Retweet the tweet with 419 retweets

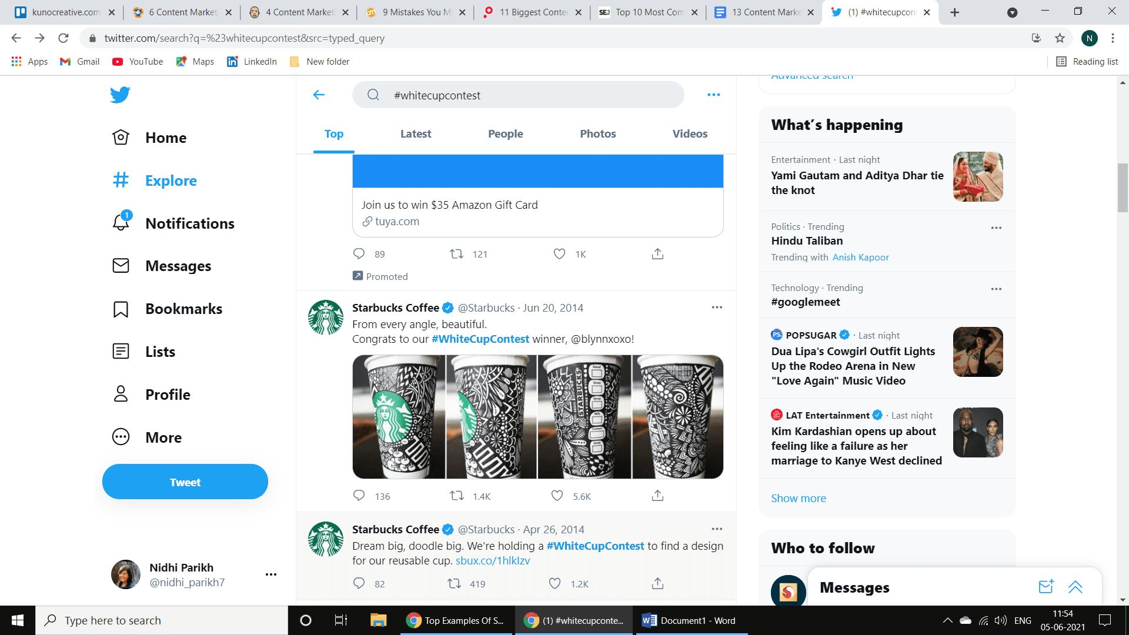[454, 583]
